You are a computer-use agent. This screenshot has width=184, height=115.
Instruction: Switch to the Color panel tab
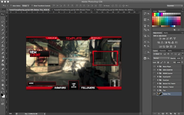click(x=155, y=11)
